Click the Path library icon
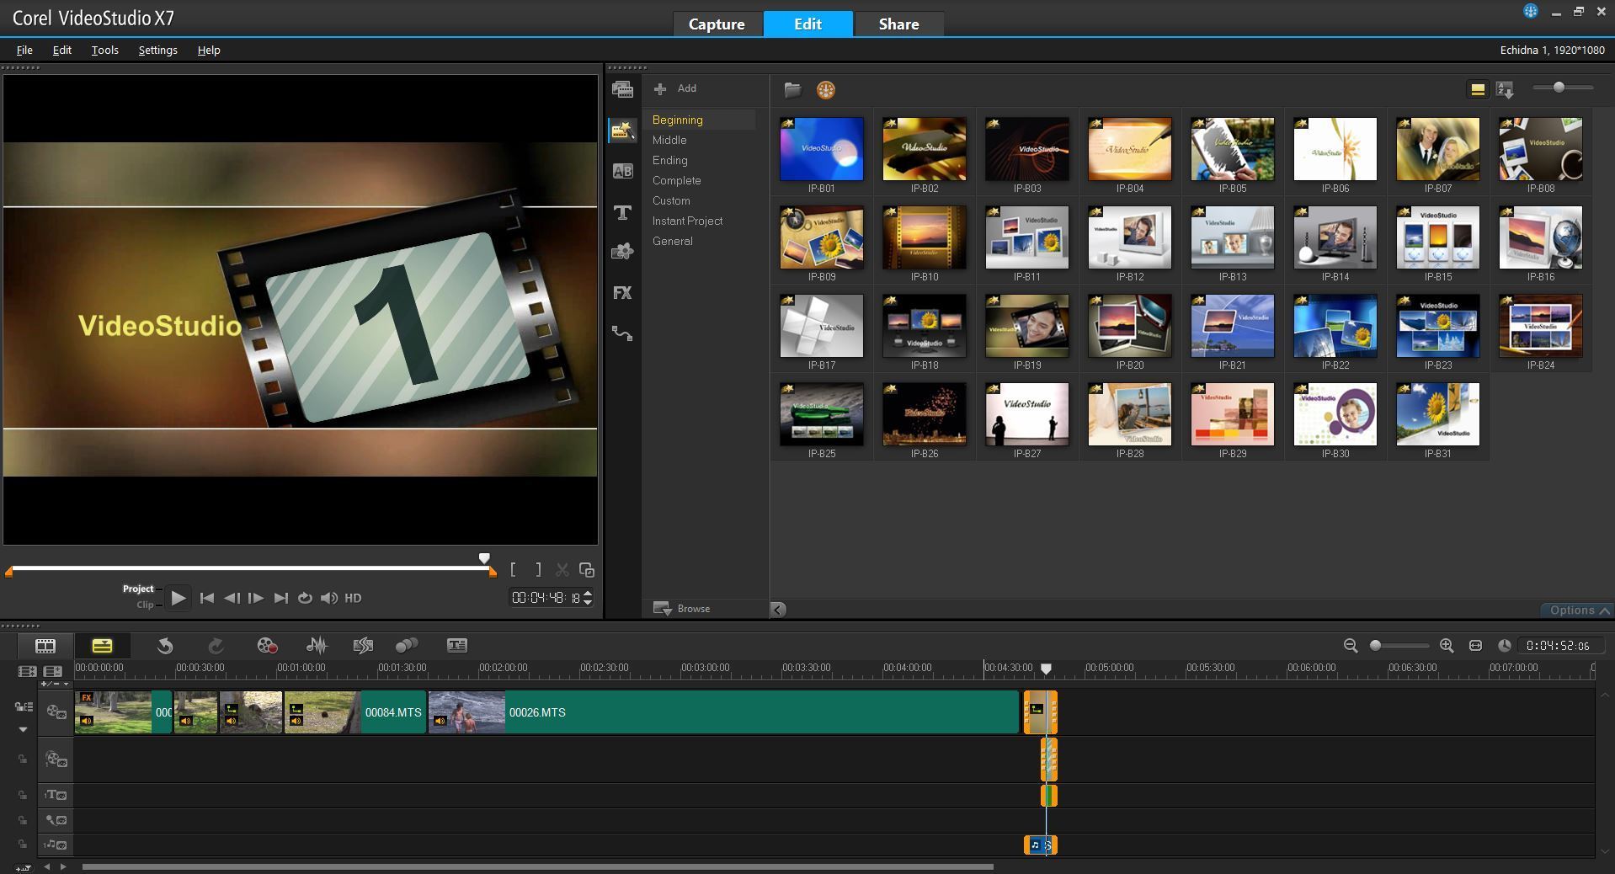Screen dimensions: 1615x874 622,334
